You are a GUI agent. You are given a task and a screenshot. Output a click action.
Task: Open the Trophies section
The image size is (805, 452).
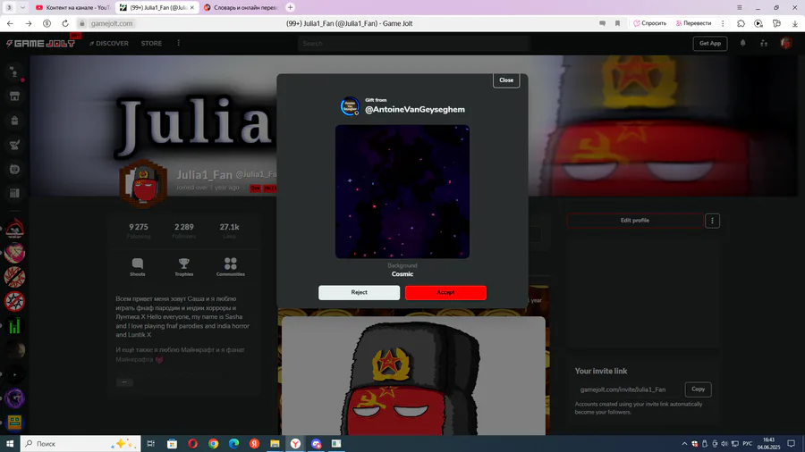pos(183,267)
